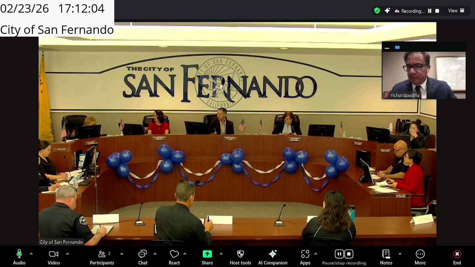The image size is (475, 267).
Task: Click the muted microphone icon beside richardpadilla
Action: tap(386, 95)
